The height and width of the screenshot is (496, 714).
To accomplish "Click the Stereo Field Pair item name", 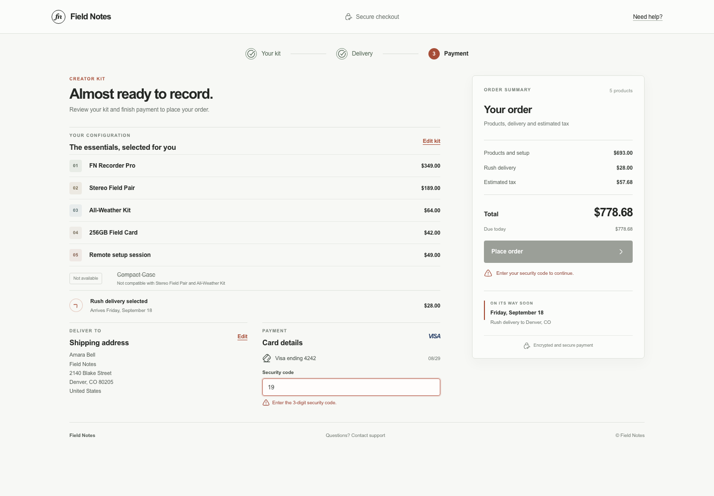I will pyautogui.click(x=112, y=188).
